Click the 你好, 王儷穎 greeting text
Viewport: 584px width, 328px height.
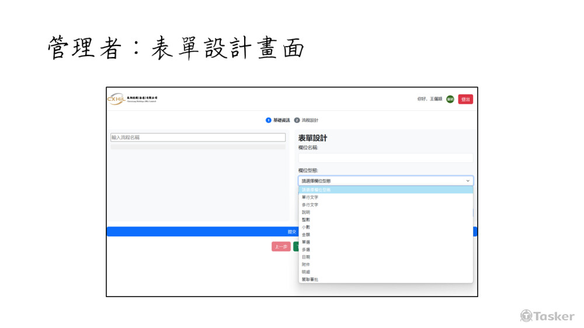tap(429, 99)
